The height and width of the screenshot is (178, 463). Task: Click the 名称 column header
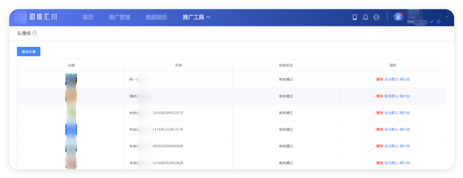click(179, 65)
